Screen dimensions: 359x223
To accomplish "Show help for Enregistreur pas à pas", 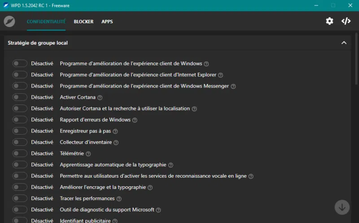I will tap(115, 131).
